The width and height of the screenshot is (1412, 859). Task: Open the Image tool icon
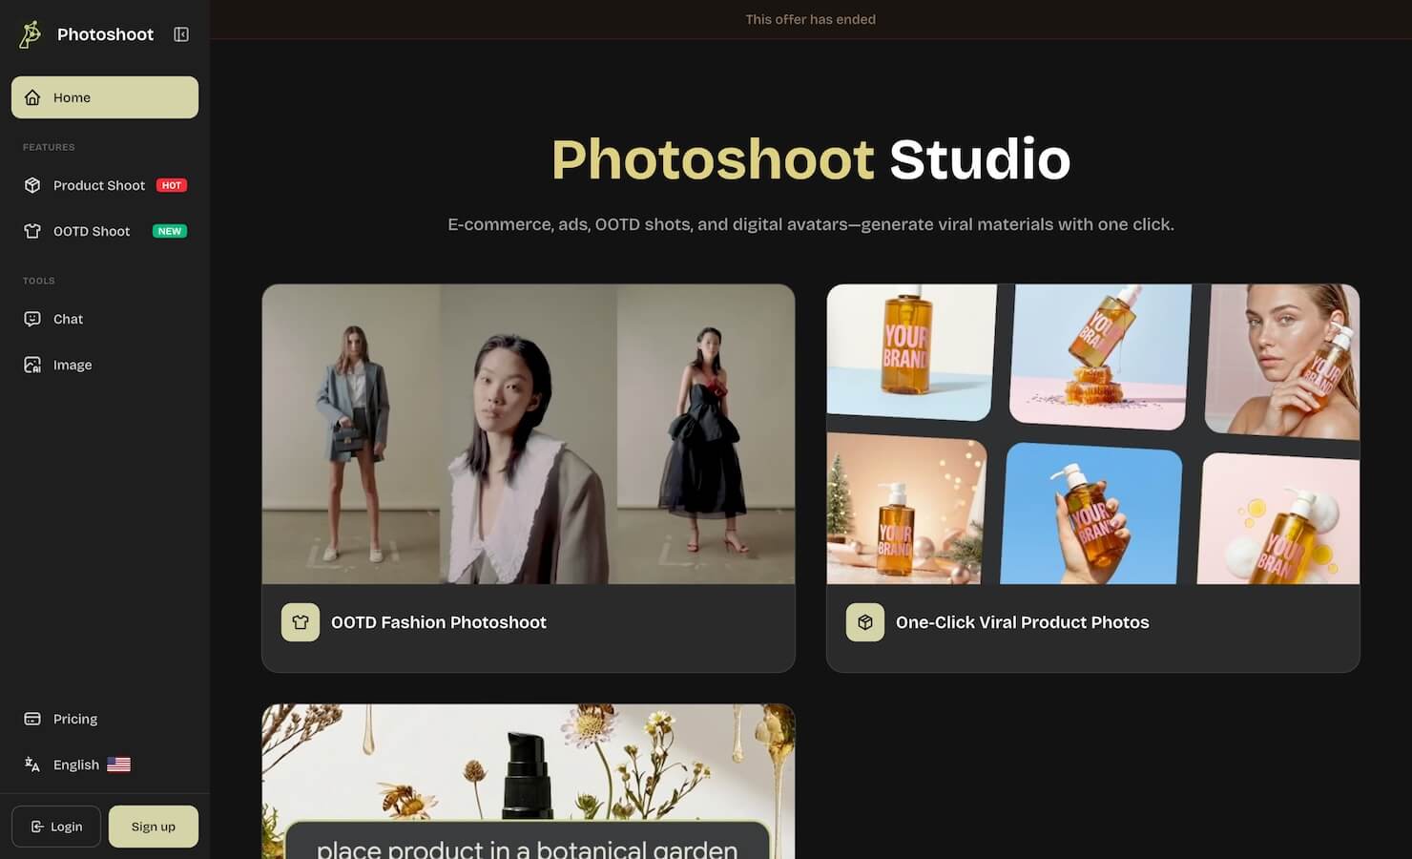pos(32,365)
